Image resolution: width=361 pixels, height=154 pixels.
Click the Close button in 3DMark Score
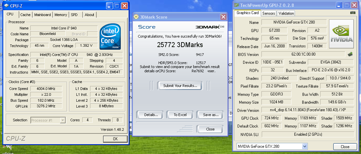point(210,129)
